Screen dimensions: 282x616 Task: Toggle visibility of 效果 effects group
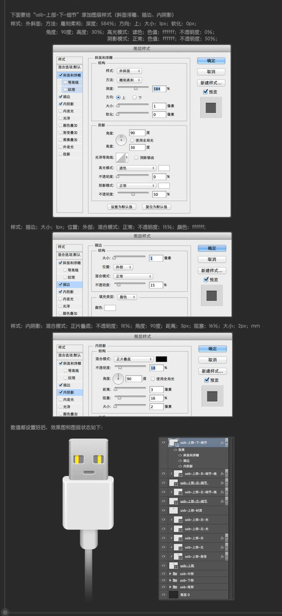tap(175, 450)
